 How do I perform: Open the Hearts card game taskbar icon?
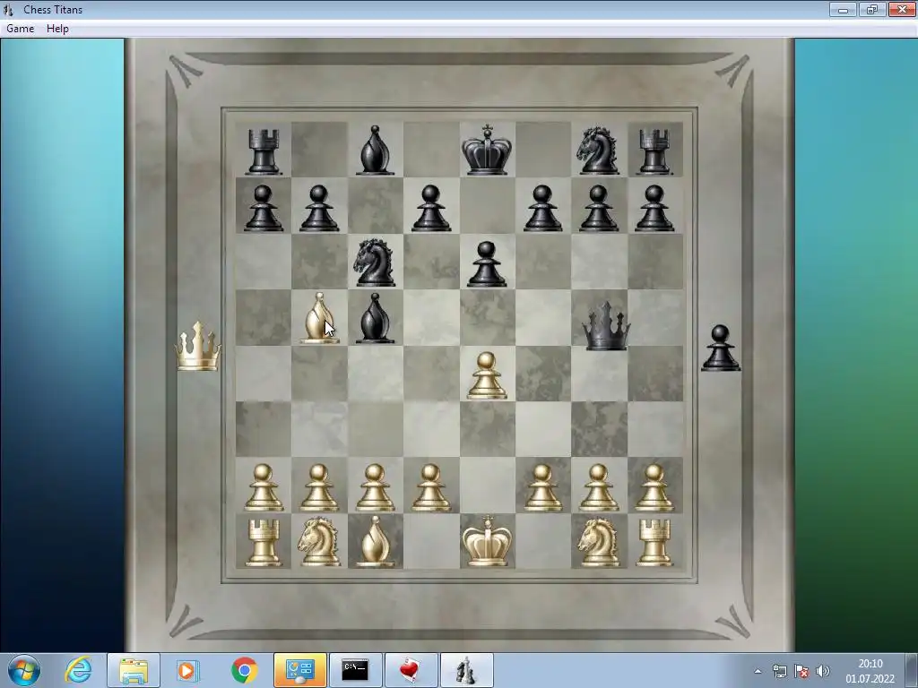click(411, 670)
